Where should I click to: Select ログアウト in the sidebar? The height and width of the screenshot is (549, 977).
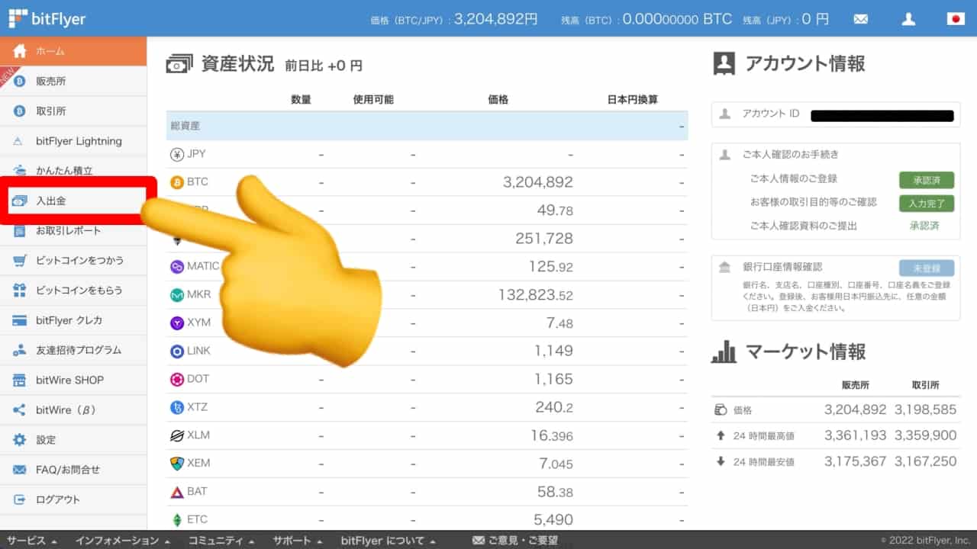click(58, 499)
